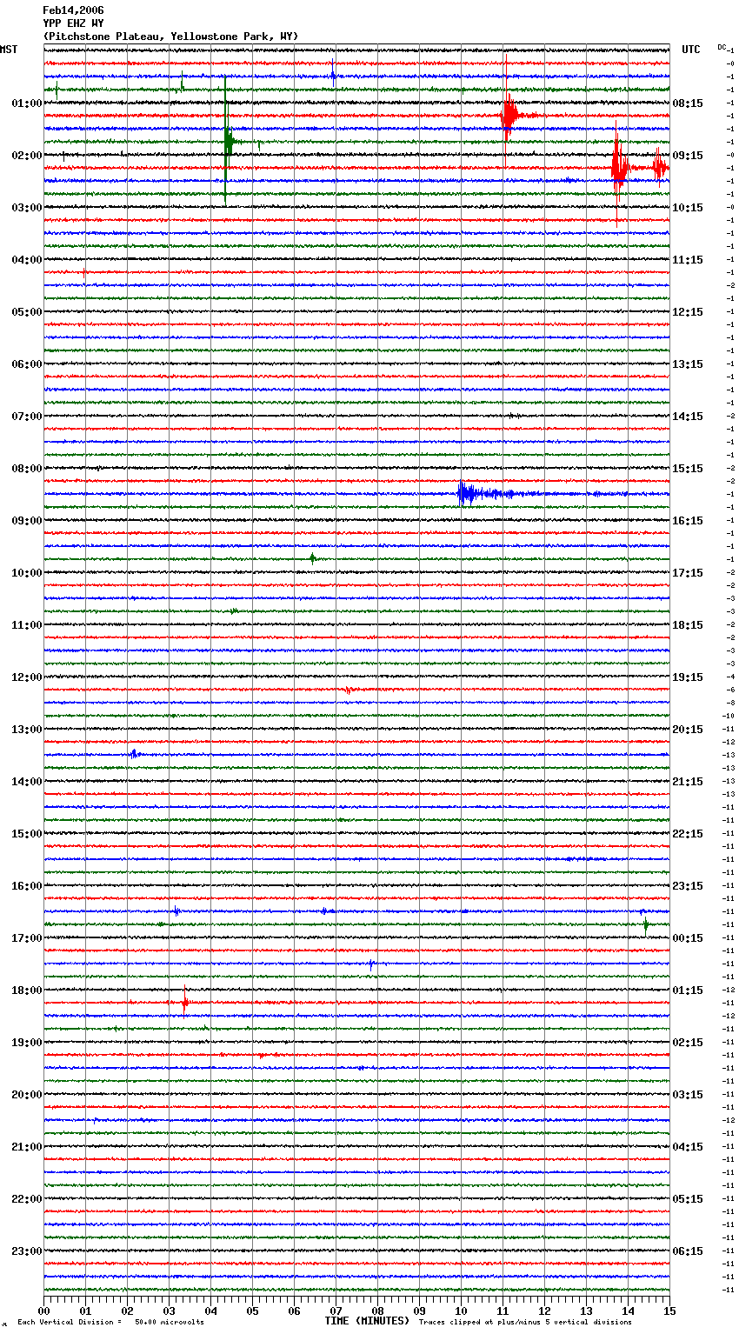Select the 08:00 MST time label

coord(27,469)
